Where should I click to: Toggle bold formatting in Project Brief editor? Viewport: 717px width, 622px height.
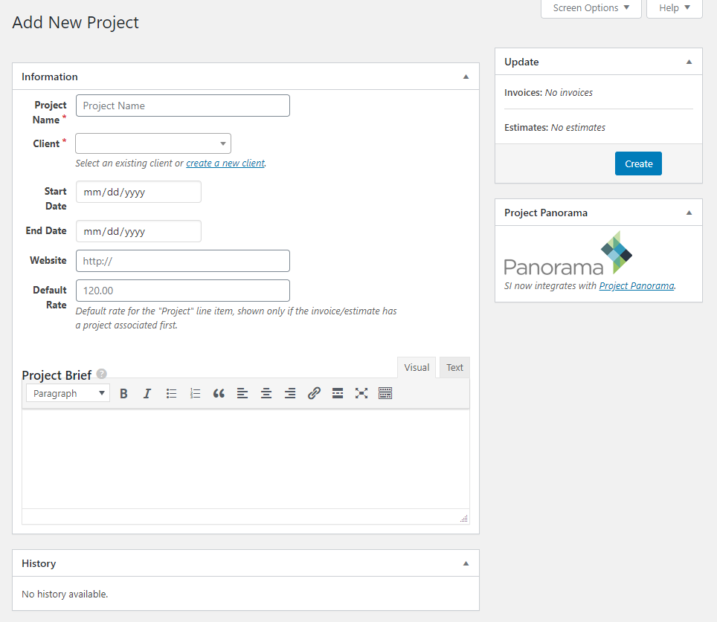pyautogui.click(x=123, y=394)
